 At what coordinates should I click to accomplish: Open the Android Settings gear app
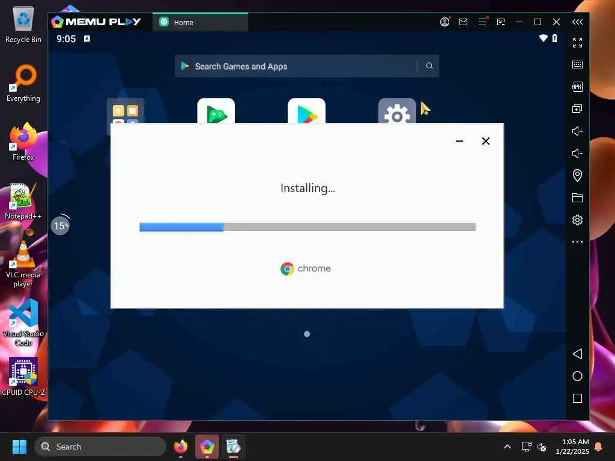pos(398,110)
